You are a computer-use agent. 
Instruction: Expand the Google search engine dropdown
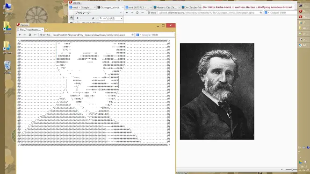pos(138,35)
